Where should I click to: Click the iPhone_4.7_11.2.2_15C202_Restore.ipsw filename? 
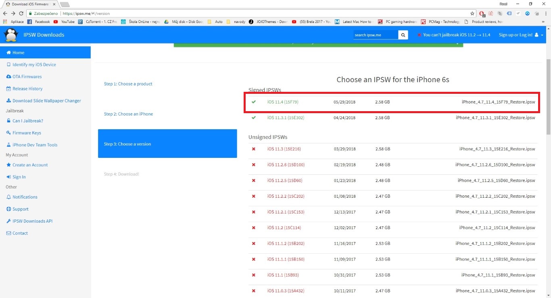coord(495,196)
